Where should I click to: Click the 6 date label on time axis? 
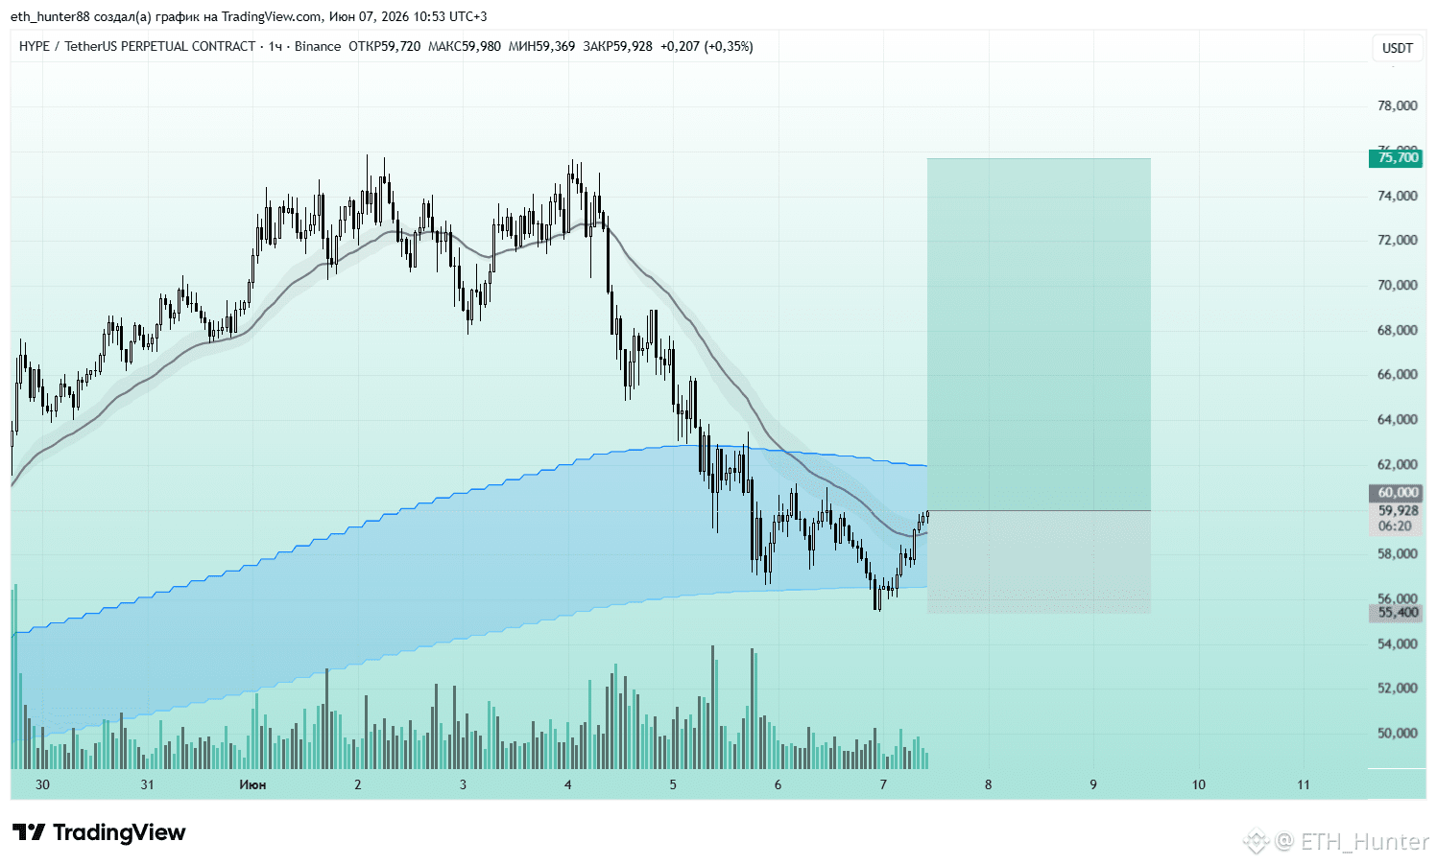778,784
